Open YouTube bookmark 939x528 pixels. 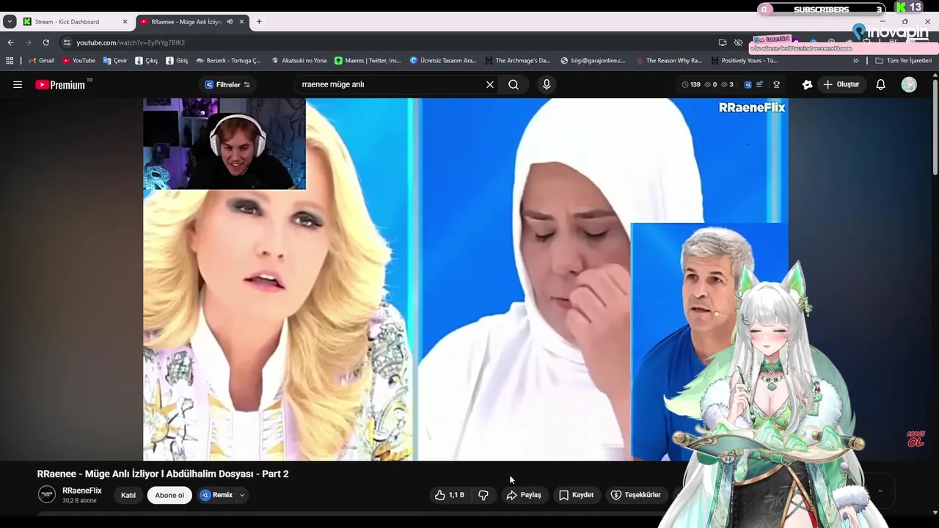pyautogui.click(x=78, y=61)
